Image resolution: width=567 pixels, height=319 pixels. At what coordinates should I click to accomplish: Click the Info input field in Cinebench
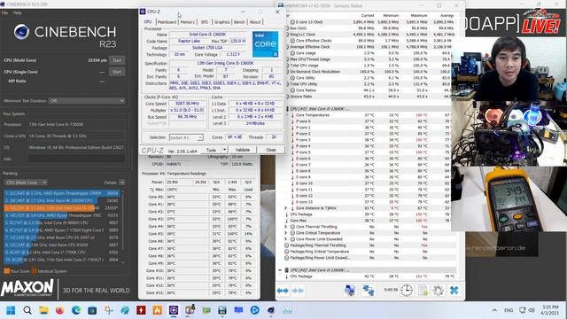pyautogui.click(x=76, y=159)
